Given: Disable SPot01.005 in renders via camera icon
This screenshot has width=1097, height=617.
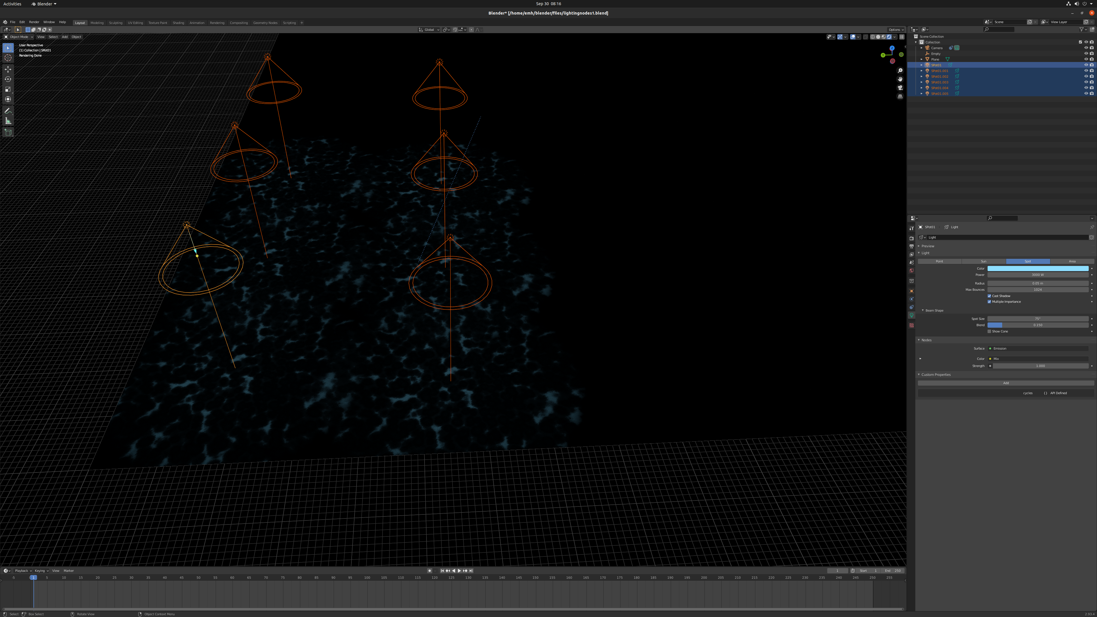Looking at the screenshot, I should tap(1092, 94).
